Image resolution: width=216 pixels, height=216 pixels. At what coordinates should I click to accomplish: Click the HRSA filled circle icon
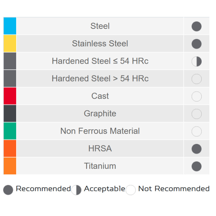(x=197, y=149)
